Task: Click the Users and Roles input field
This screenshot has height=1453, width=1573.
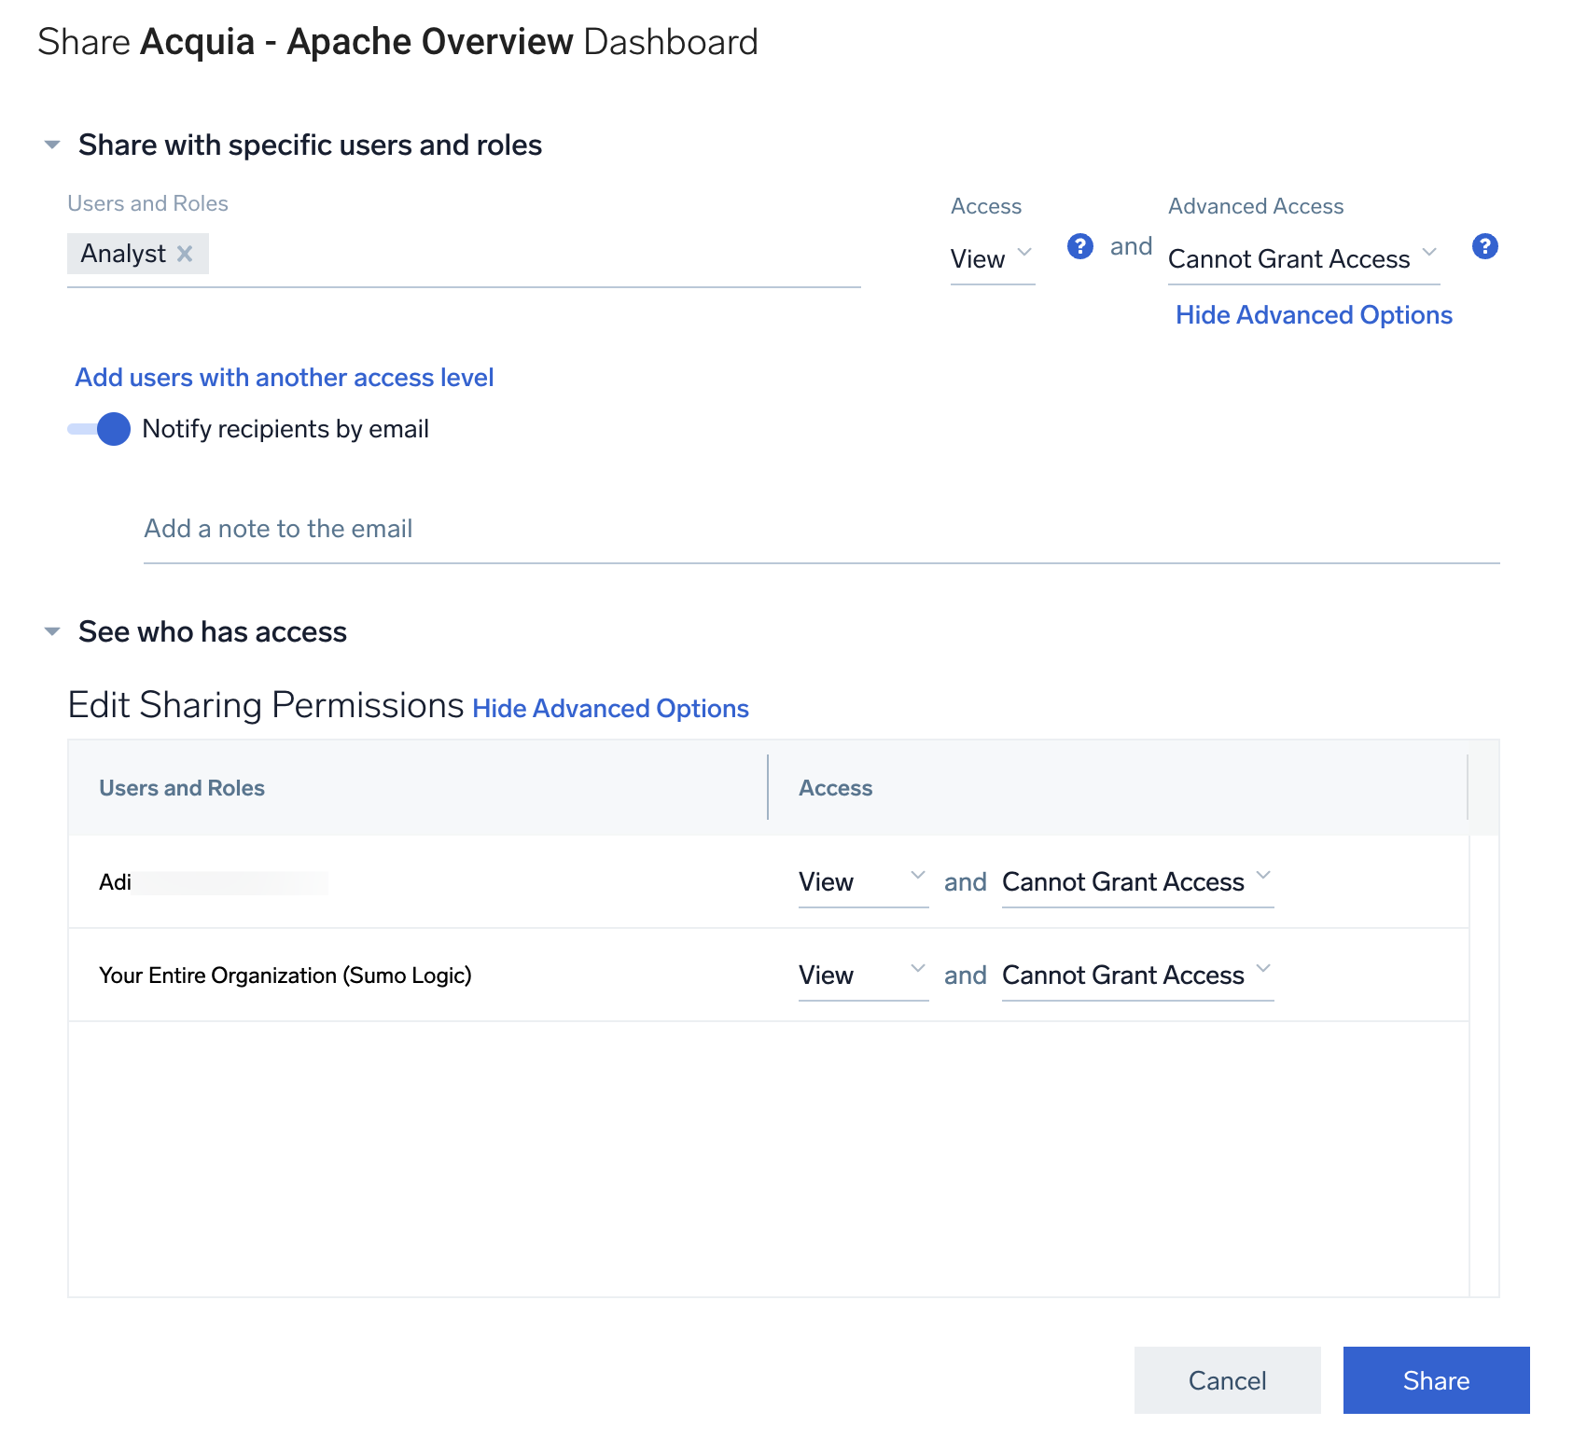Action: pos(532,255)
